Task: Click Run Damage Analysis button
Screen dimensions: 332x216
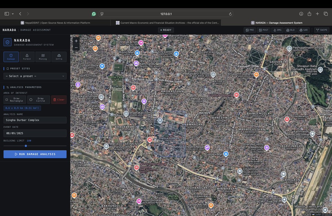Action: (35, 154)
